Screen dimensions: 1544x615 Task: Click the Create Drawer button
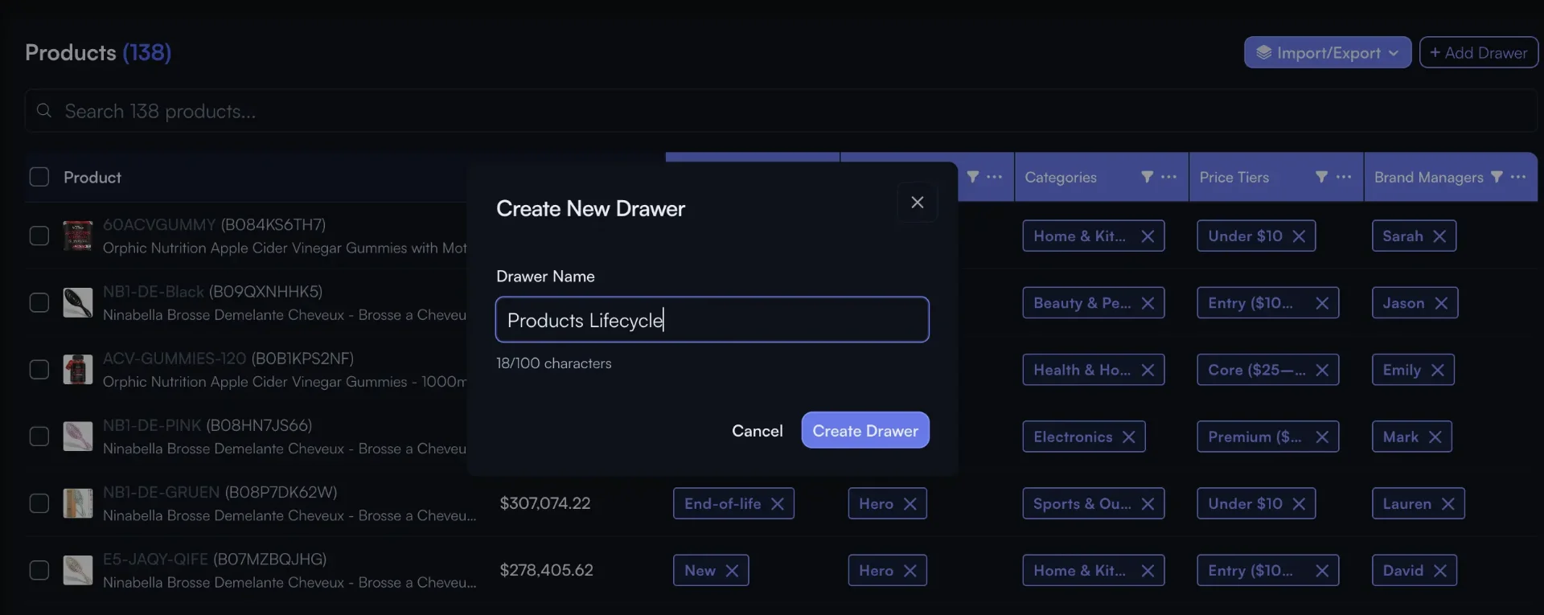pyautogui.click(x=865, y=431)
